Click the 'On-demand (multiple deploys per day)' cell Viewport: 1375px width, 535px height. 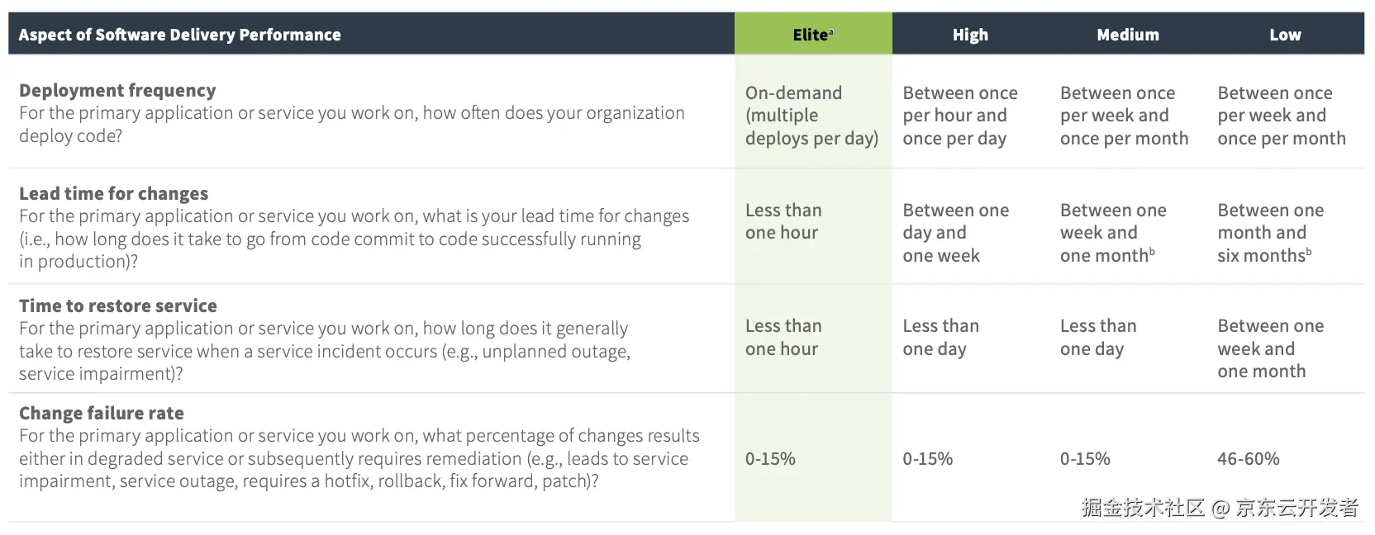point(811,116)
